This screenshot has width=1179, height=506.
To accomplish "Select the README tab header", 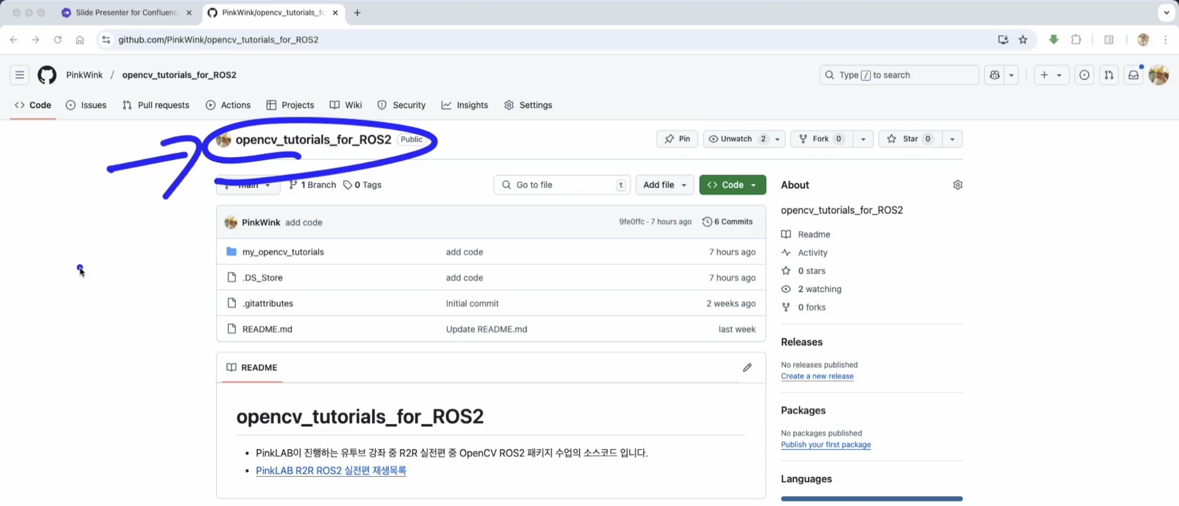I will point(252,367).
